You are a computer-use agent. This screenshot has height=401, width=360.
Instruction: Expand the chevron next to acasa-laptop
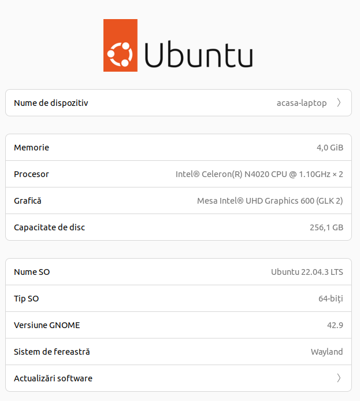(x=339, y=103)
